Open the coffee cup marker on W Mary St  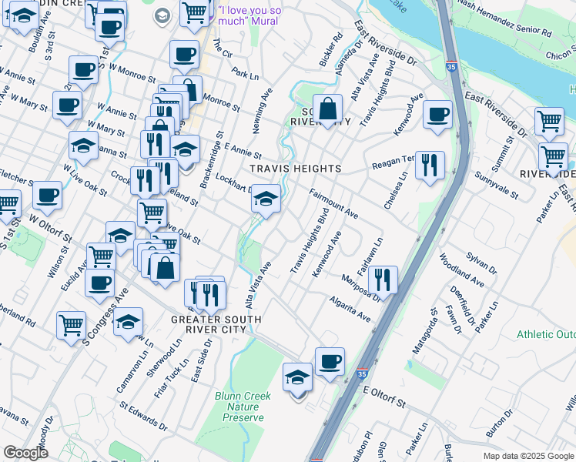[x=68, y=105]
